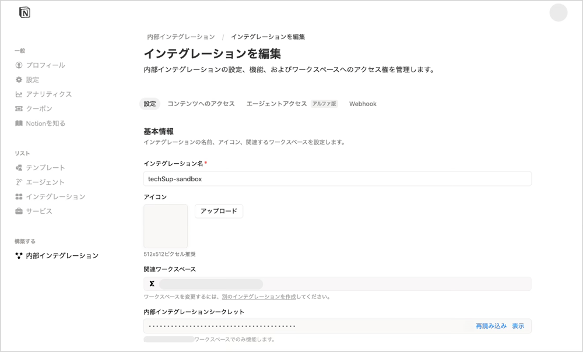Open Services via the sidebar icon
This screenshot has width=583, height=352.
[18, 211]
